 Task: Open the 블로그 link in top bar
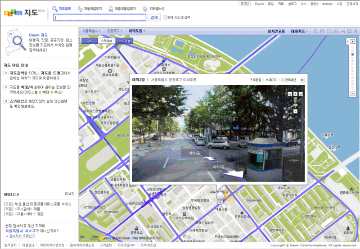(x=292, y=4)
